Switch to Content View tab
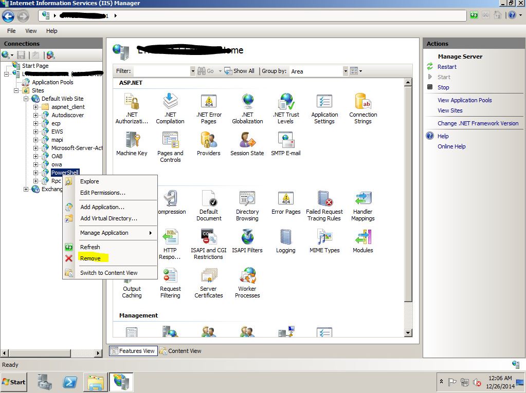 coord(180,351)
